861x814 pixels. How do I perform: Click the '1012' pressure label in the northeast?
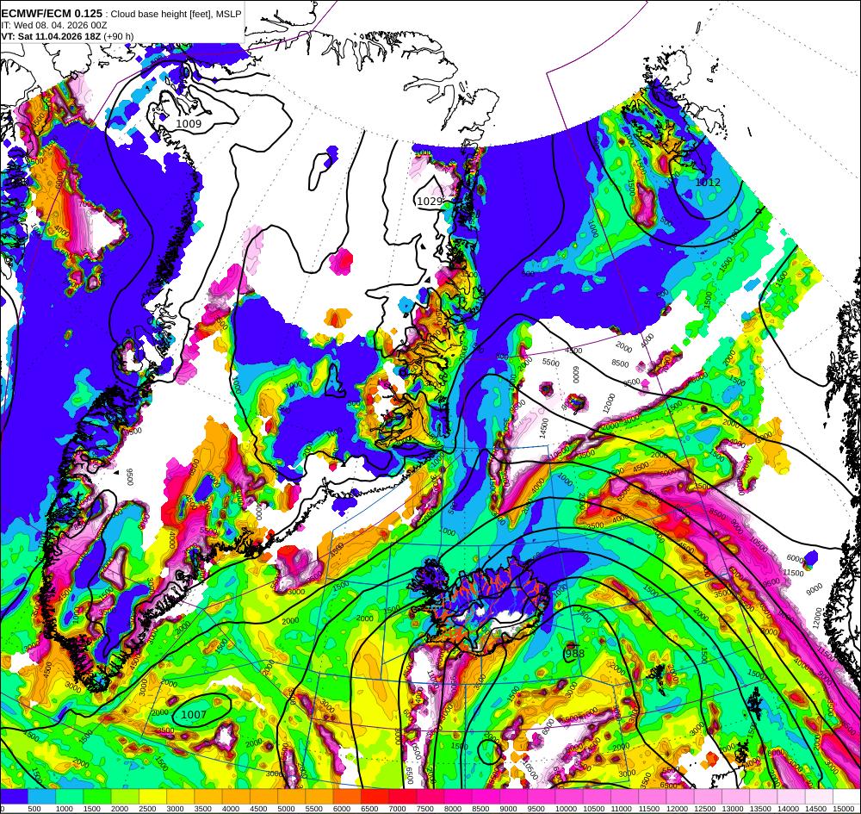pyautogui.click(x=708, y=183)
